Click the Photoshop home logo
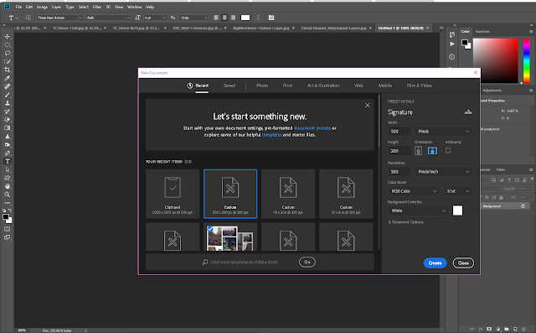 (x=7, y=7)
